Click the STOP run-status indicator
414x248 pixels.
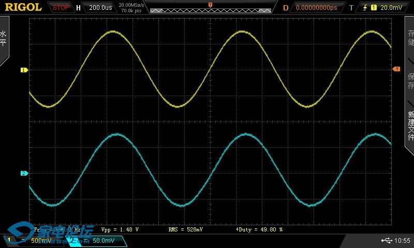(61, 8)
